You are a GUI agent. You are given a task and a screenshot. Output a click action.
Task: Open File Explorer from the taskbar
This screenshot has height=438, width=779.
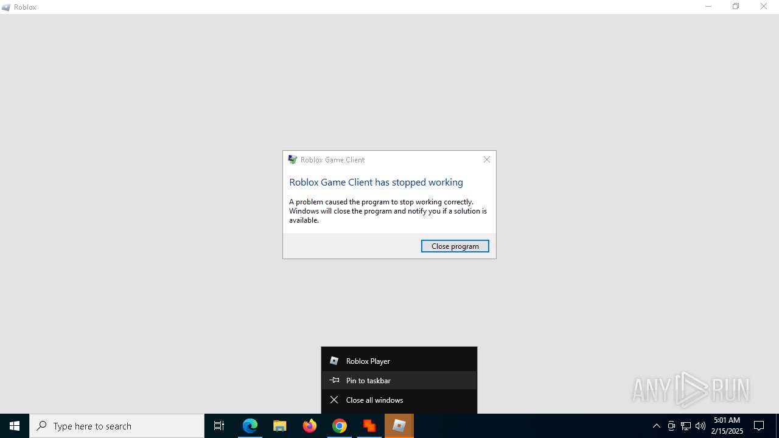click(280, 426)
